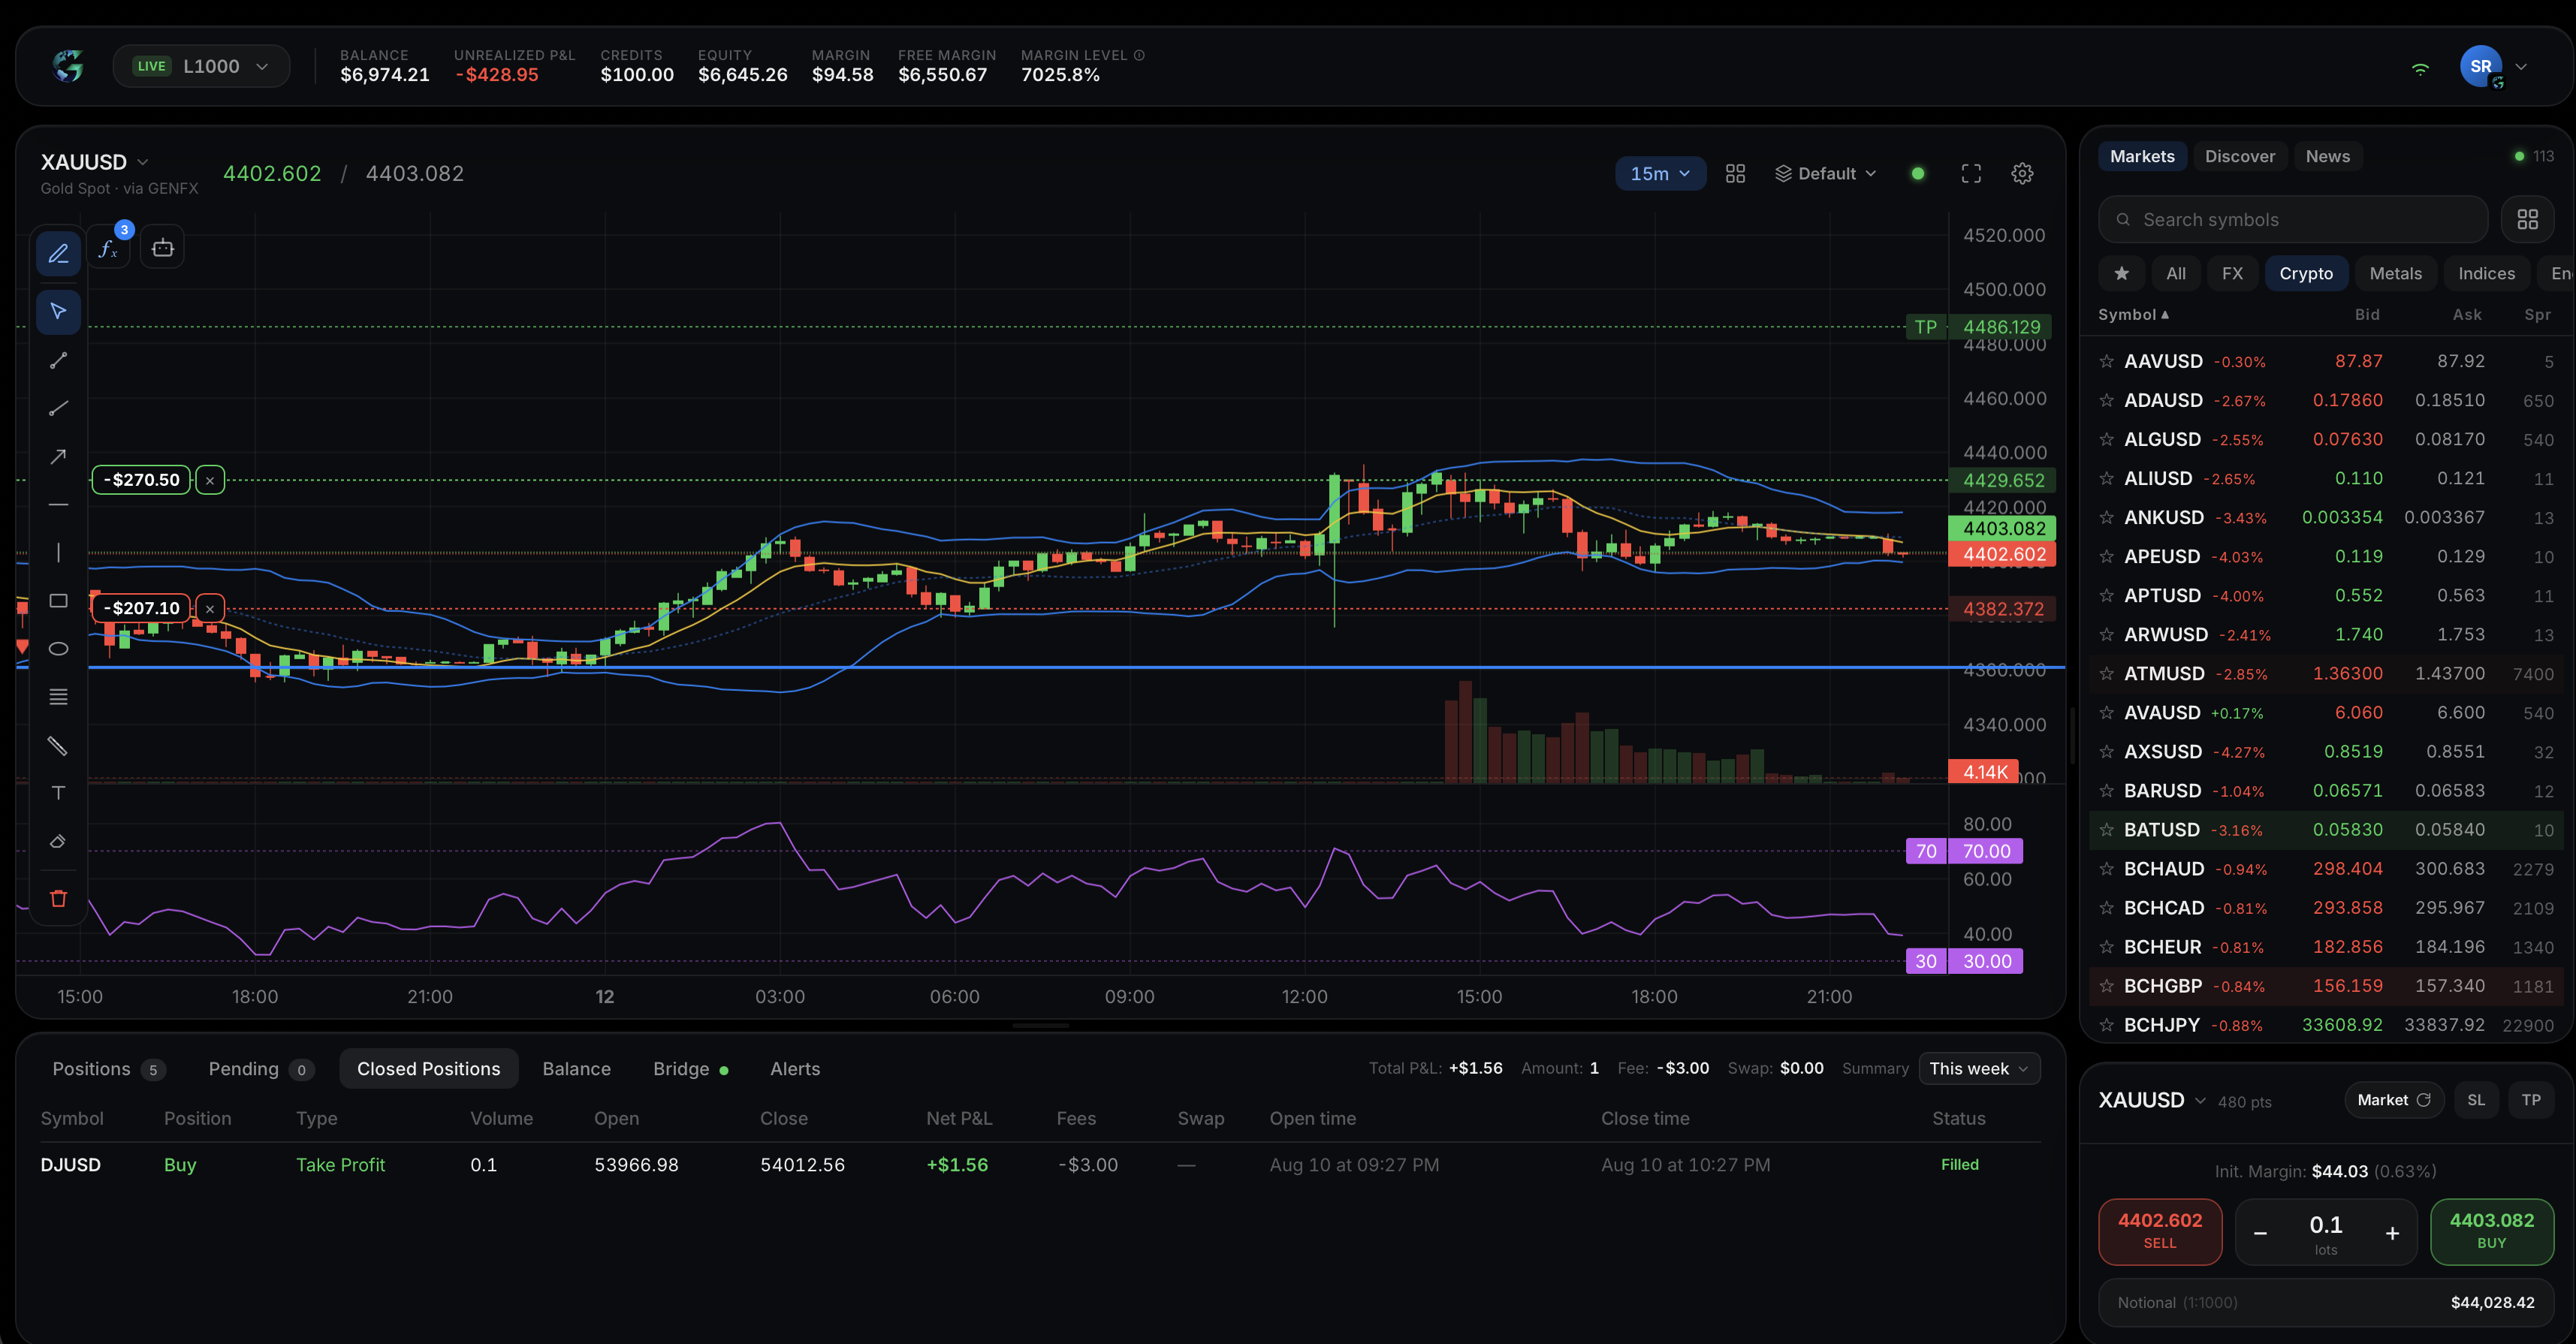The image size is (2576, 1344).
Task: Favorite ALGUSD with its star
Action: (2106, 440)
